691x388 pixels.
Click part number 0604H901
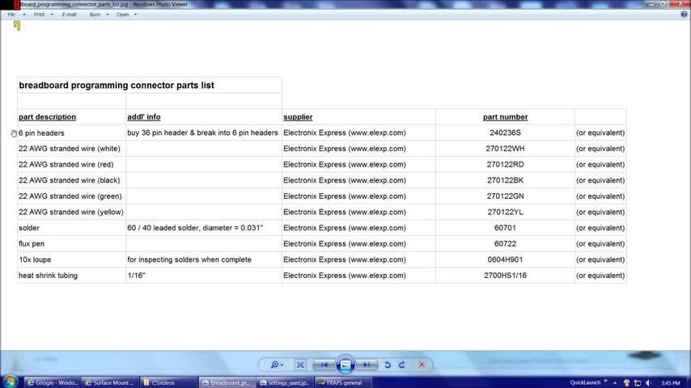(x=505, y=259)
